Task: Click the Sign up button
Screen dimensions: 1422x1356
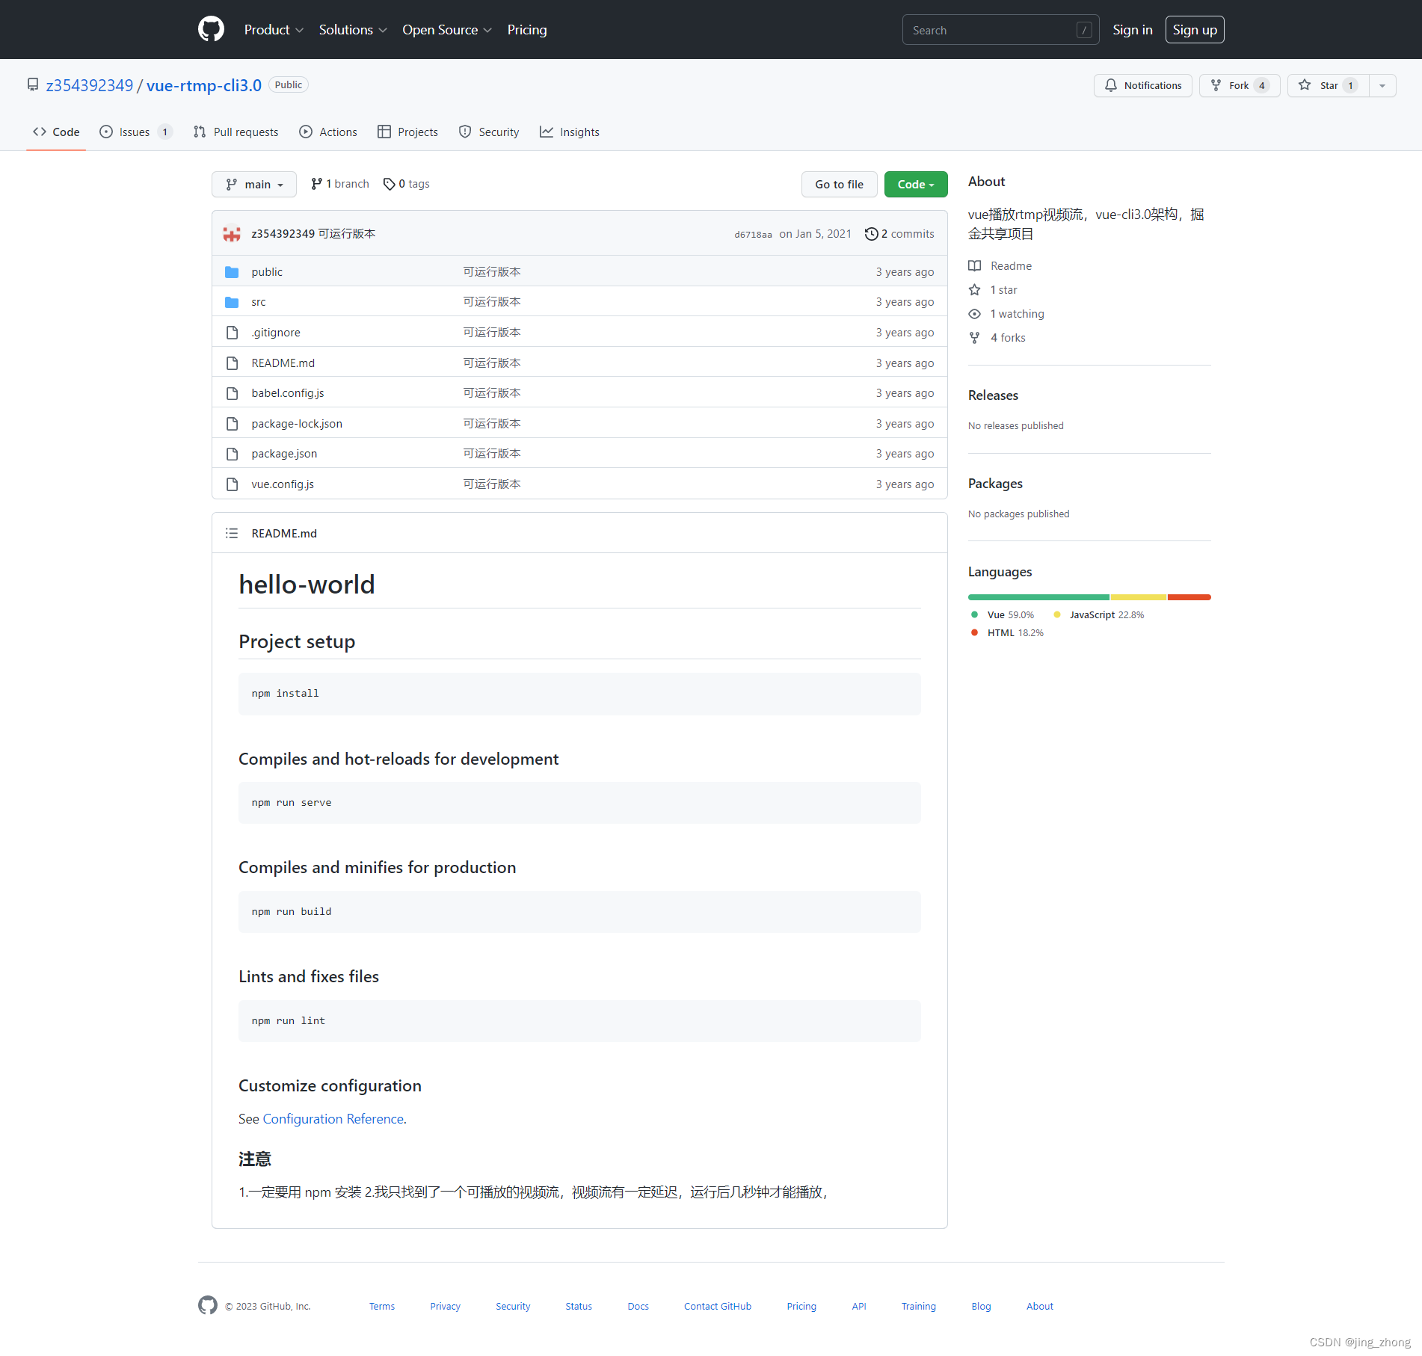Action: coord(1195,30)
